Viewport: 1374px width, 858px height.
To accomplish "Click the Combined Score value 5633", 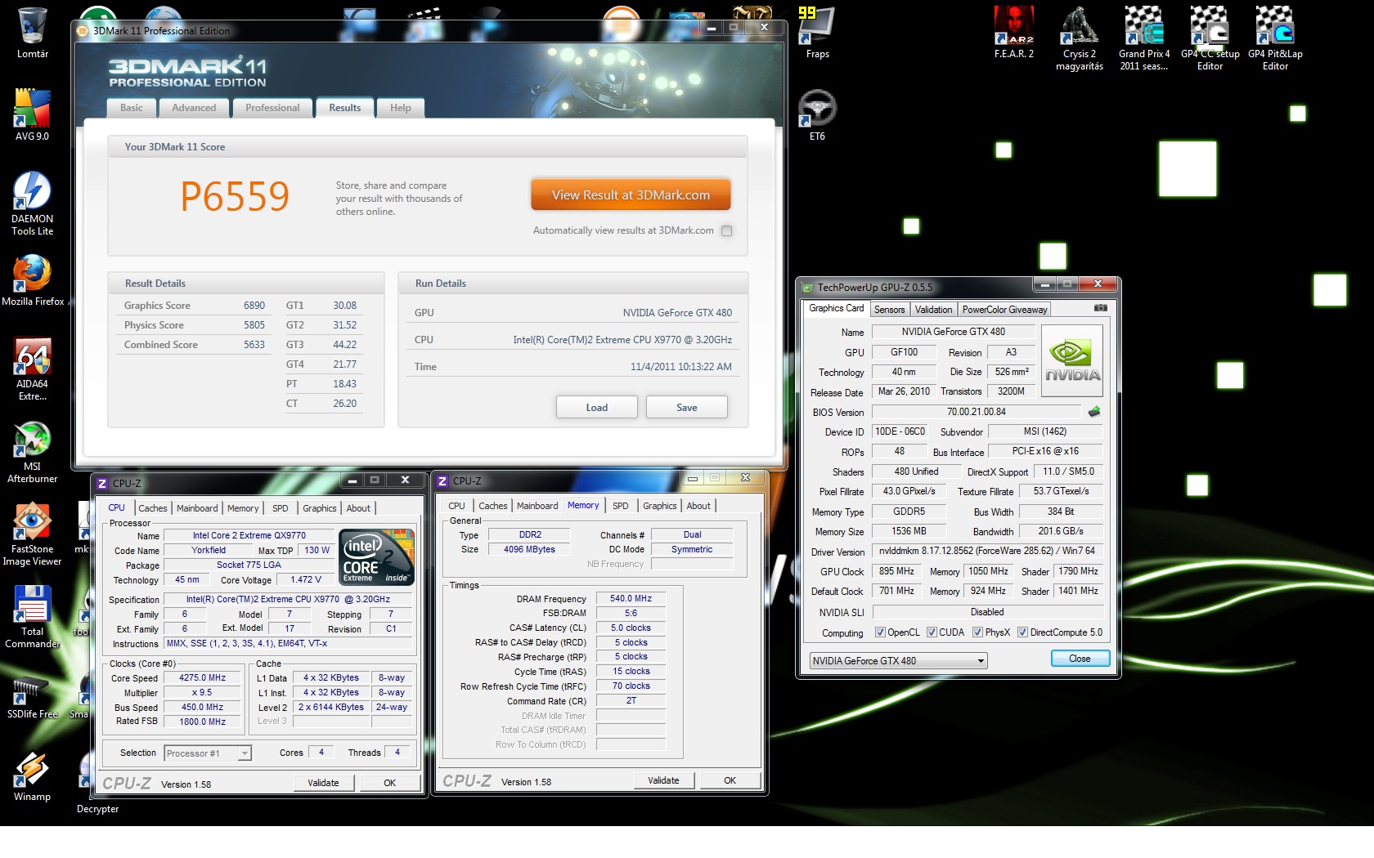I will click(254, 345).
